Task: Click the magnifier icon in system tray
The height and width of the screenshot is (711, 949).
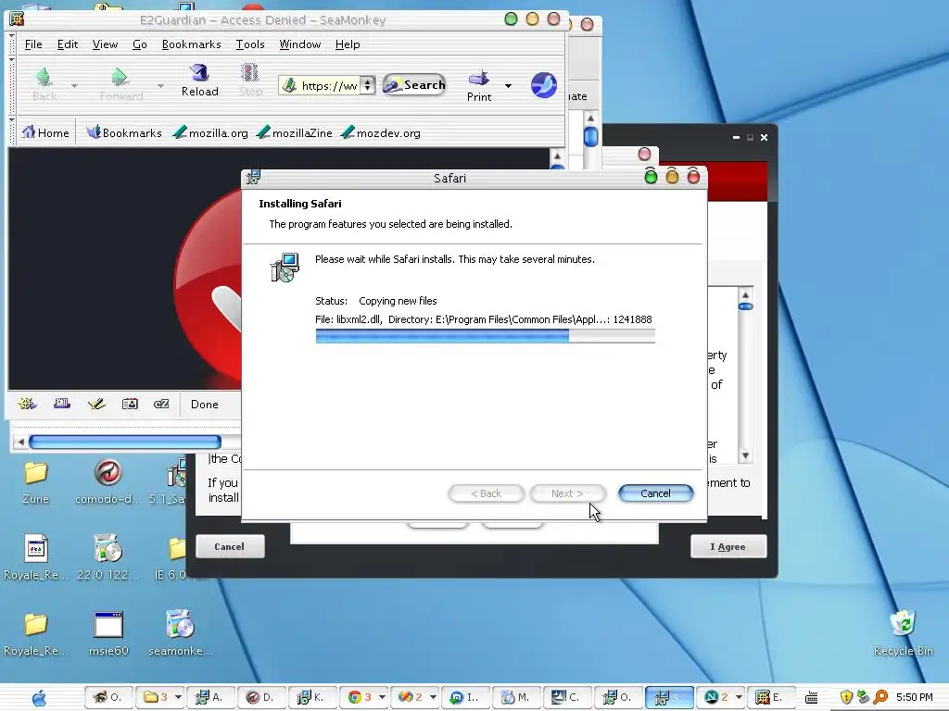Action: point(880,698)
